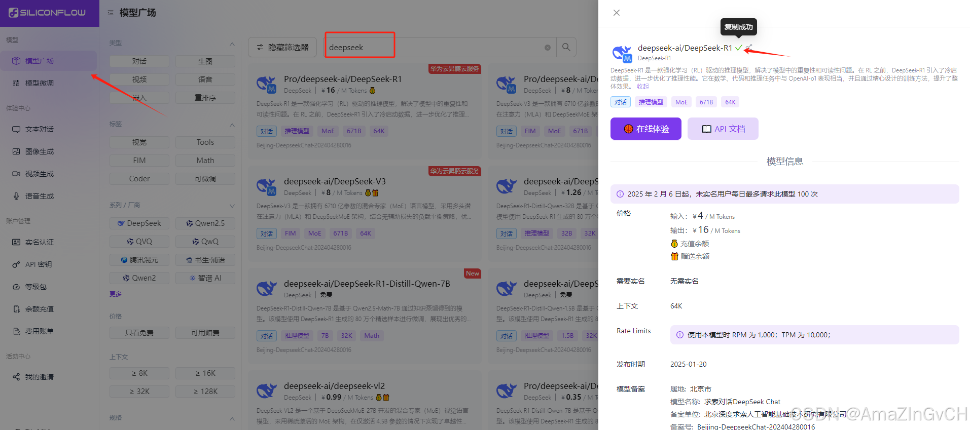The image size is (970, 430).
Task: Toggle the 视频 type filter
Action: 139,80
